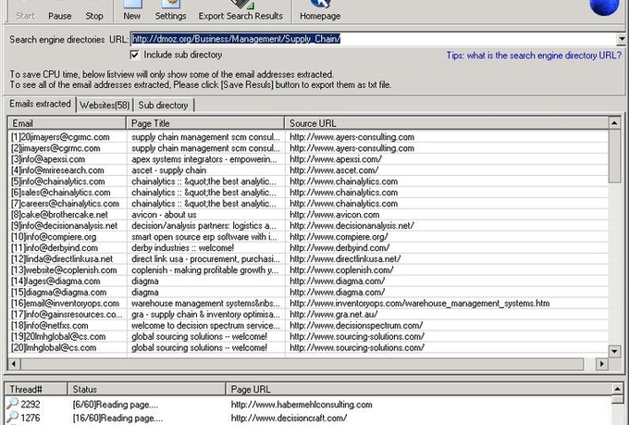The width and height of the screenshot is (629, 425).
Task: Click status '[6/60]Reading page....'
Action: tap(116, 405)
